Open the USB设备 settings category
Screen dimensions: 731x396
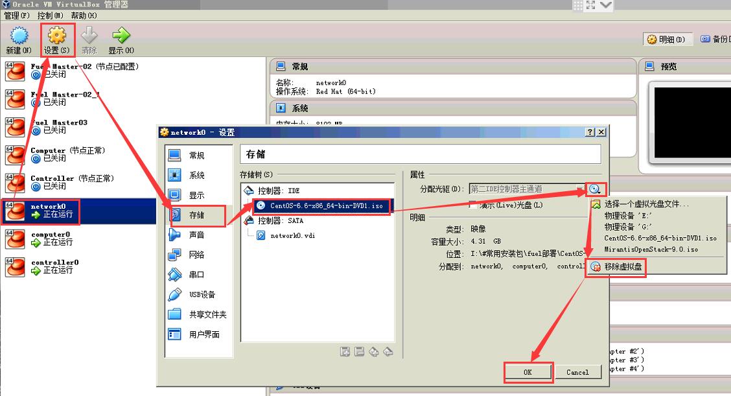(199, 295)
